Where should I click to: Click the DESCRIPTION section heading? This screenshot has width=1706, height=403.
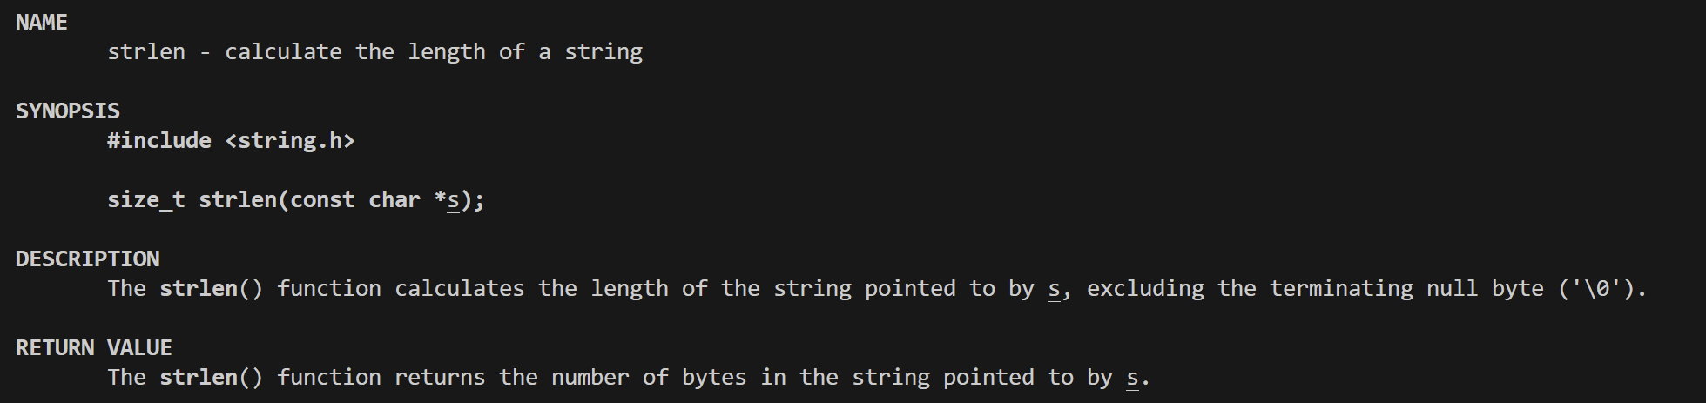(88, 259)
